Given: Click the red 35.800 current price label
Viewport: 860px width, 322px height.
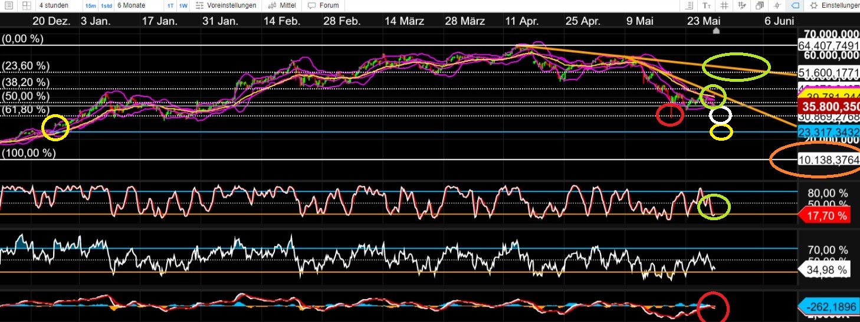Looking at the screenshot, I should tap(828, 107).
